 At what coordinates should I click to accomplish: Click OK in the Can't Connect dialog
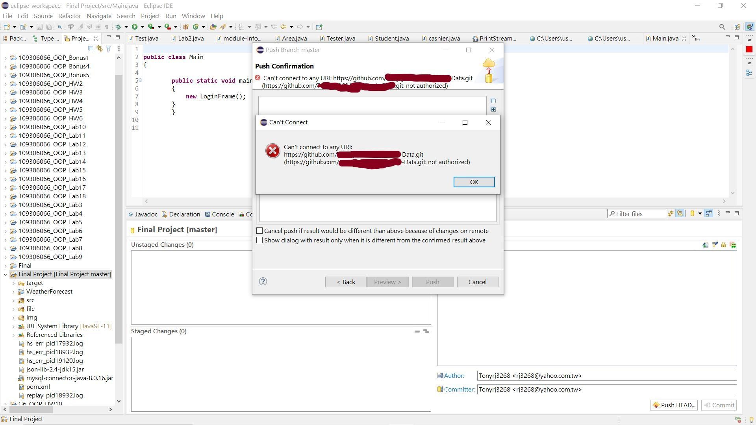(x=474, y=182)
